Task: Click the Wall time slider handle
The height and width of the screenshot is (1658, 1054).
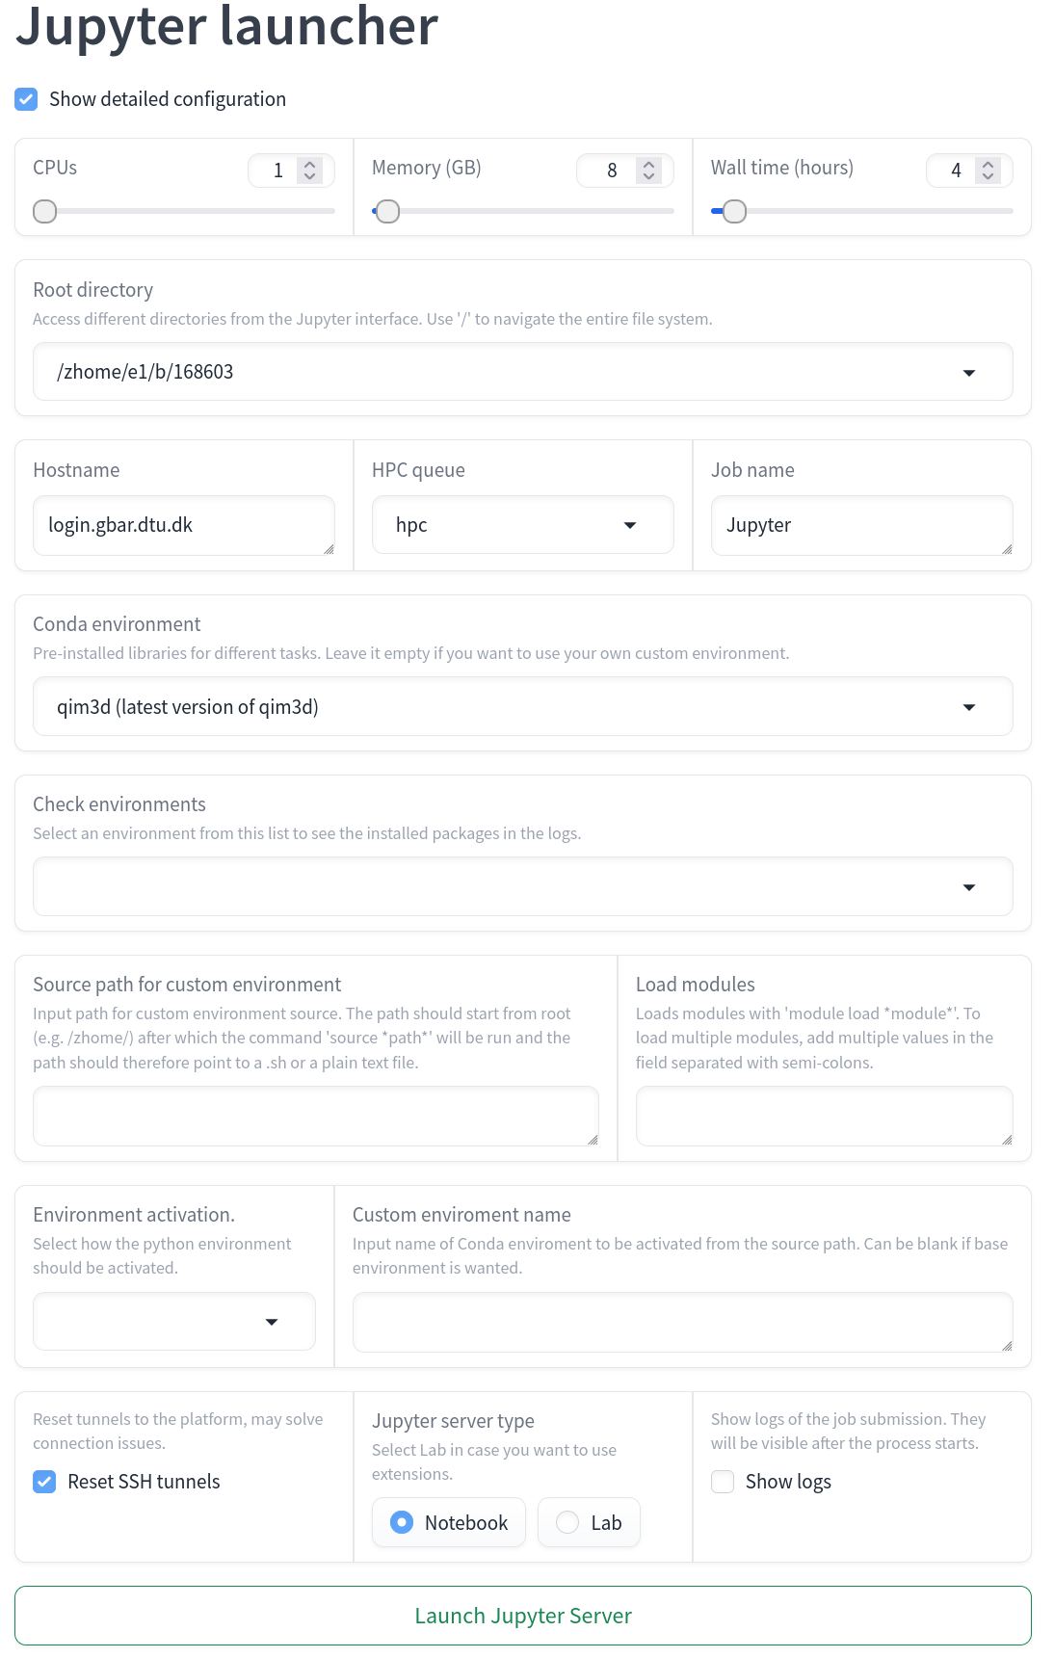Action: click(x=734, y=211)
